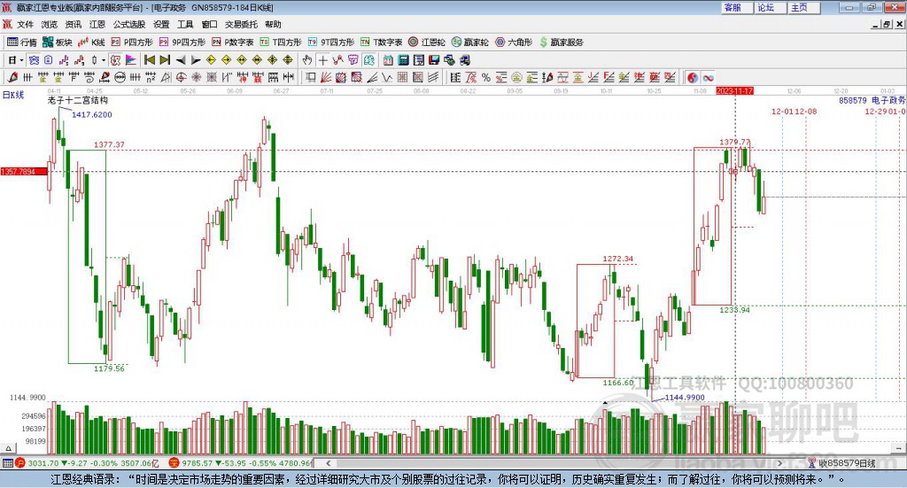This screenshot has height=488, width=907.
Task: Expand the candlestick style dropdown arrow
Action: [x=104, y=59]
